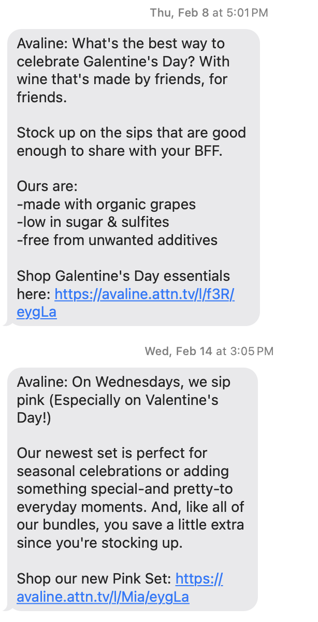Open the Galentine's Day essentials link
This screenshot has height=622, width=318.
coord(144,294)
